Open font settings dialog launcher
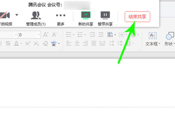The image size is (175, 117). (x=60, y=49)
